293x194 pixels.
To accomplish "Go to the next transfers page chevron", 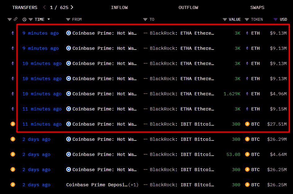I will (72, 7).
